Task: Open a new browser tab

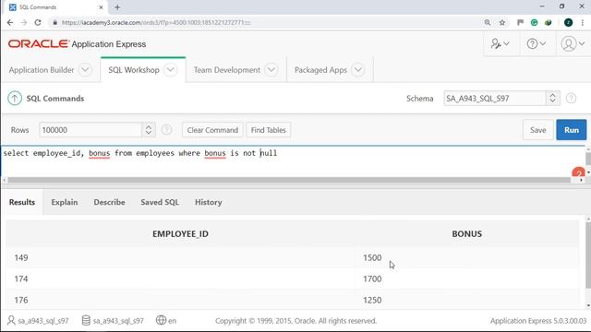Action: 117,7
